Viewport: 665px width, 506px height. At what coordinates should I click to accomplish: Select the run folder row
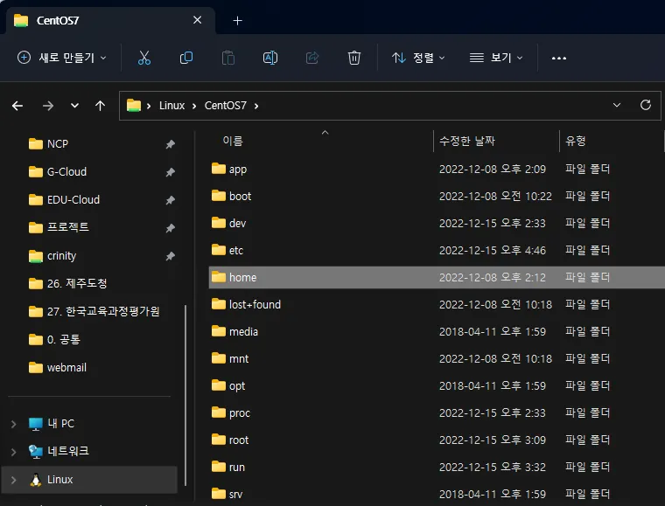tap(437, 467)
